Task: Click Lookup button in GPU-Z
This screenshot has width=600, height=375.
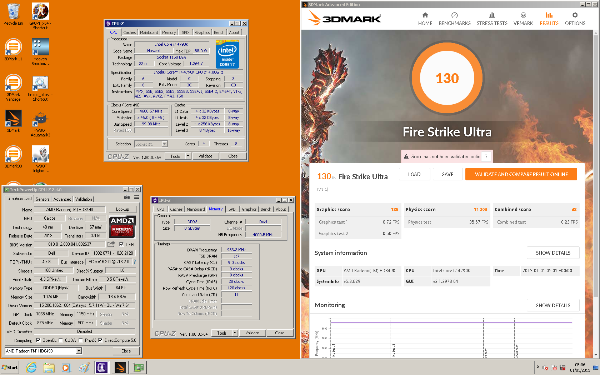Action: tap(122, 209)
